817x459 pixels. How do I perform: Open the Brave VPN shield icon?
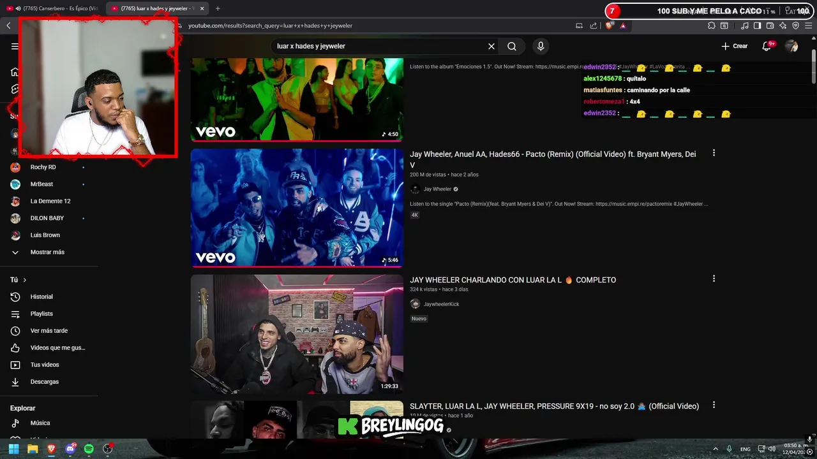pyautogui.click(x=795, y=25)
